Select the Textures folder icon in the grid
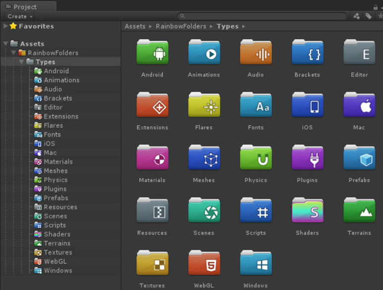This screenshot has width=383, height=290. click(x=152, y=262)
